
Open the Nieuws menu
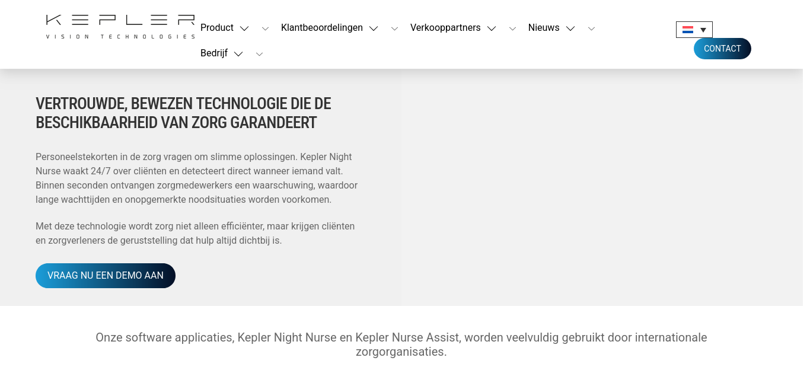click(544, 28)
